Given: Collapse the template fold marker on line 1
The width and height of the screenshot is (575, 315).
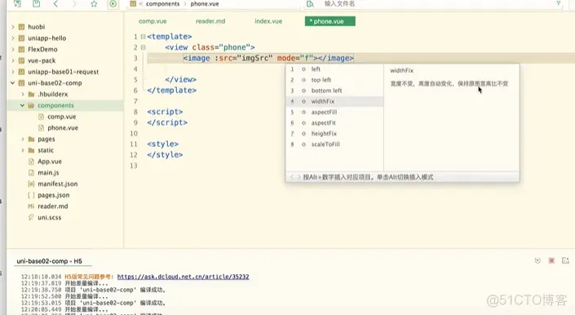Looking at the screenshot, I should pos(143,36).
